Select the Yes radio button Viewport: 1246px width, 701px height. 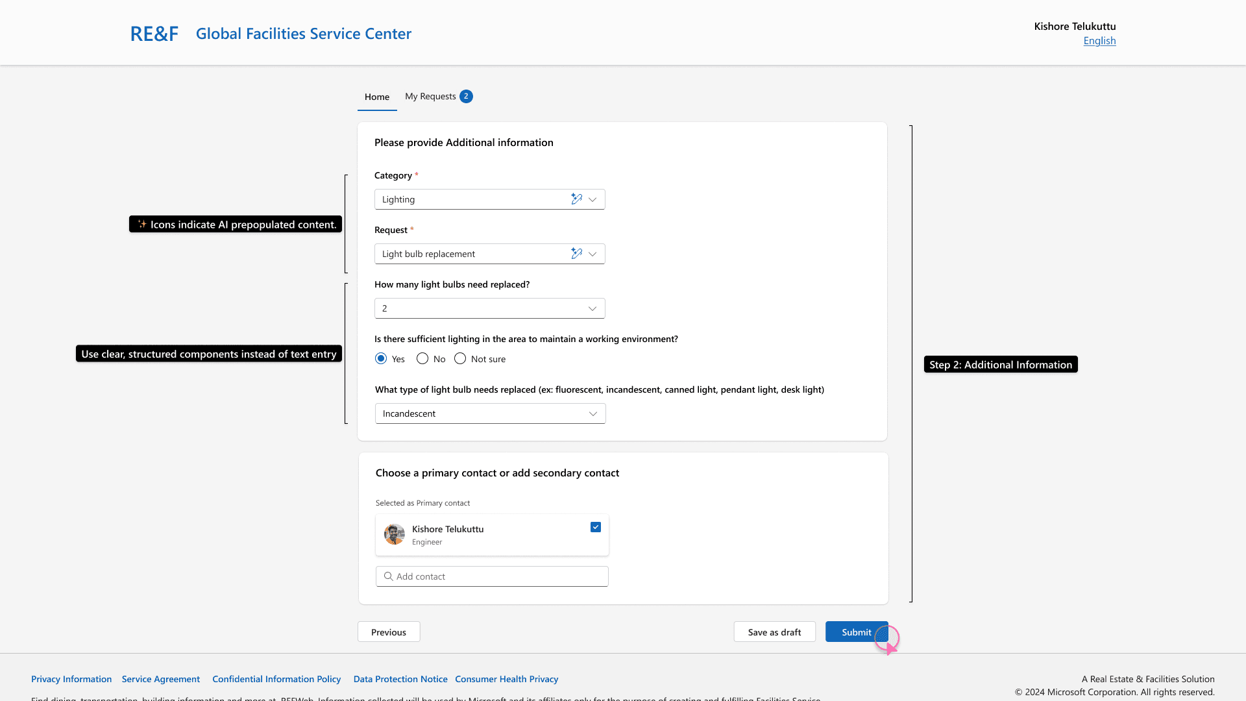pyautogui.click(x=381, y=359)
